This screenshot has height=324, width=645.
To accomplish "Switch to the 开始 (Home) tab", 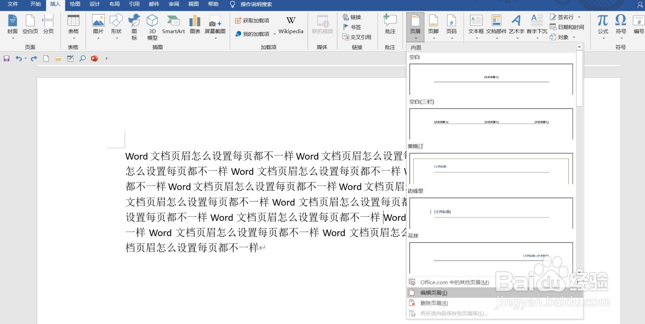I will point(35,4).
